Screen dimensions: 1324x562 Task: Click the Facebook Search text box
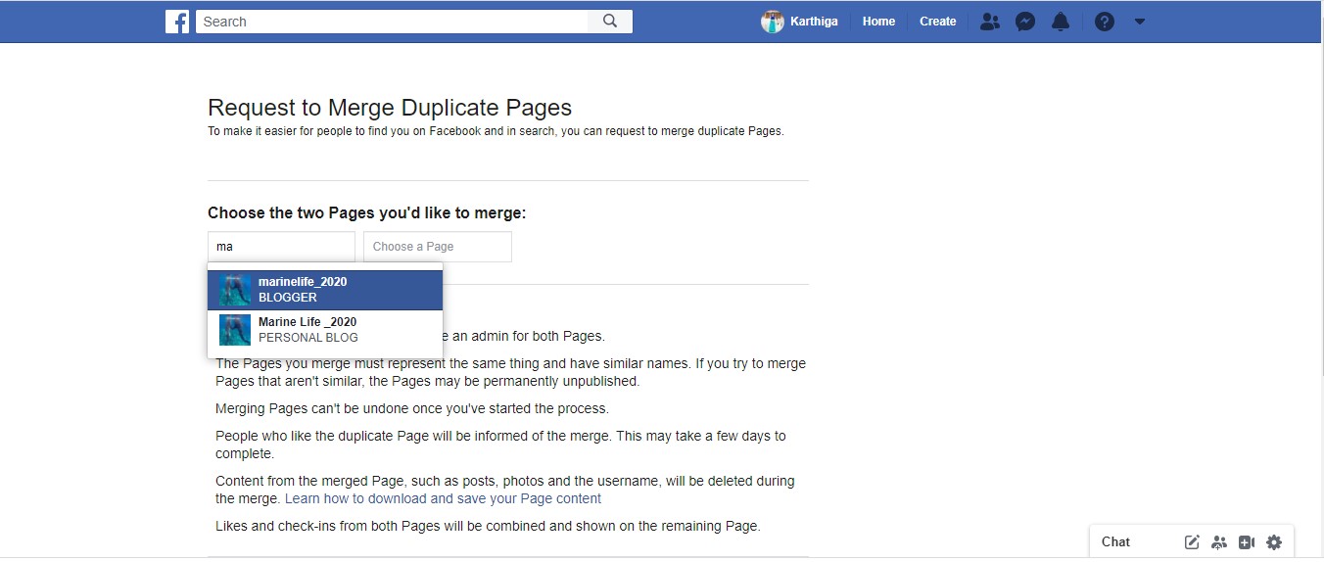392,22
